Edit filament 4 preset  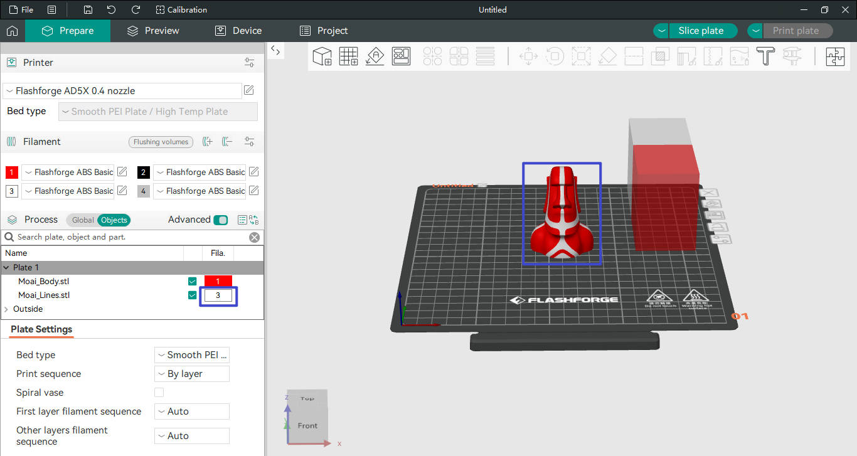[254, 191]
